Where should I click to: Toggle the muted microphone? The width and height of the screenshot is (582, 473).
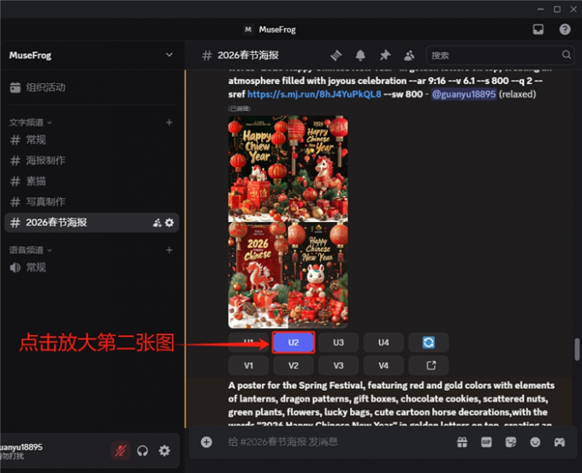[x=121, y=451]
